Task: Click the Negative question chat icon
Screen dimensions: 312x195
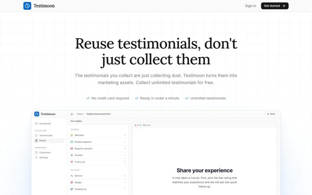Action: click(72, 149)
